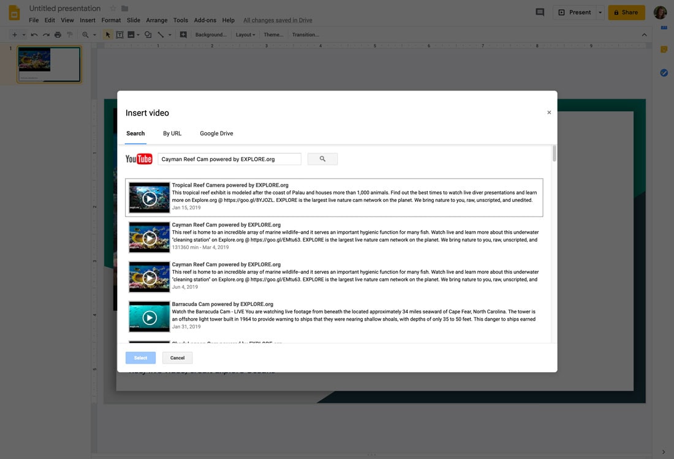Screen dimensions: 674x459
Task: Click the search magnifier button
Action: point(322,159)
